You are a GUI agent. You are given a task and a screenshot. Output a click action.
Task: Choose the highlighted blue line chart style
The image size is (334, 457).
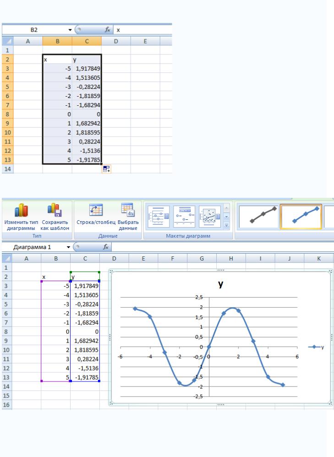(301, 216)
